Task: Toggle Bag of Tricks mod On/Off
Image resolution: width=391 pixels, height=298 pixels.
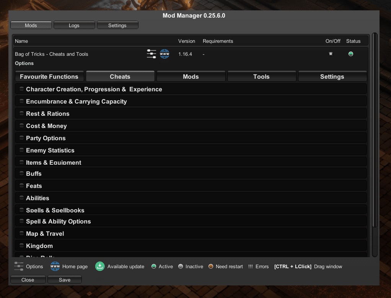Action: pyautogui.click(x=331, y=54)
